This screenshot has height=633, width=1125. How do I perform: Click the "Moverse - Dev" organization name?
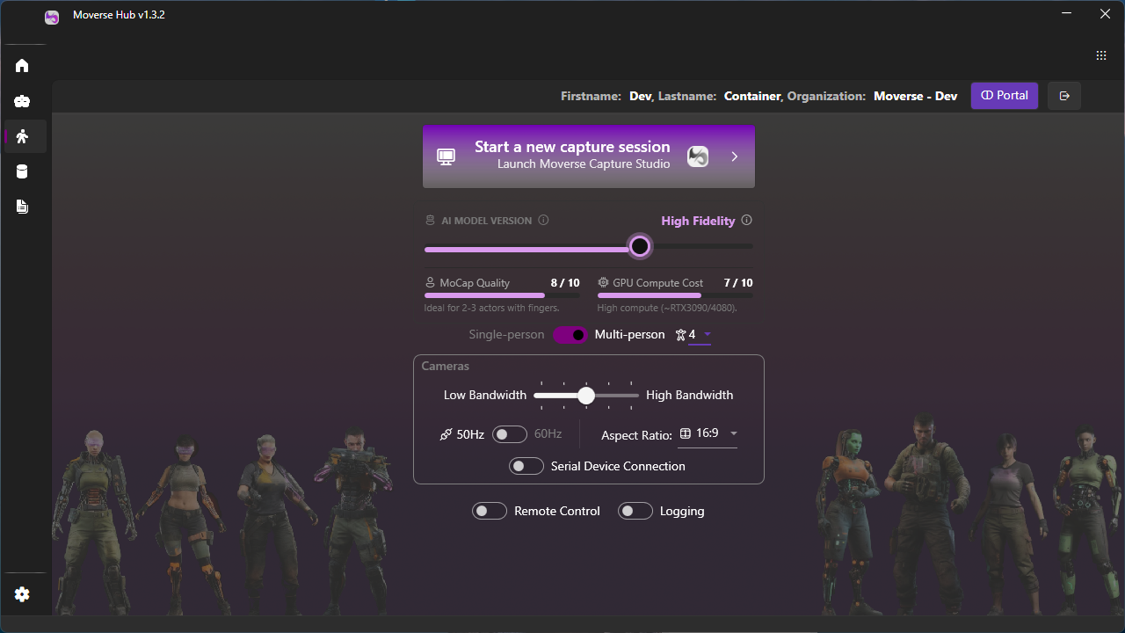click(x=916, y=96)
